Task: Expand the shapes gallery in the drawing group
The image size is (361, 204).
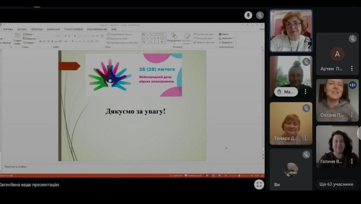Action: pos(165,42)
